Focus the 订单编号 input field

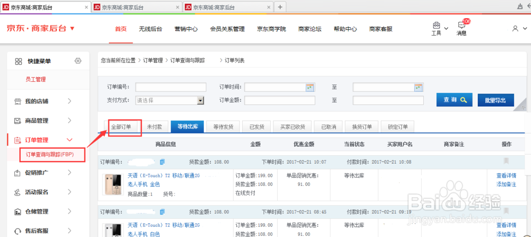click(x=170, y=87)
